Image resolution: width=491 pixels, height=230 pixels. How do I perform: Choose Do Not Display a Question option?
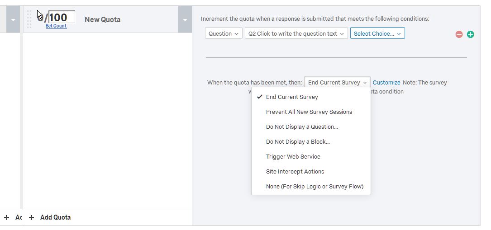(302, 127)
